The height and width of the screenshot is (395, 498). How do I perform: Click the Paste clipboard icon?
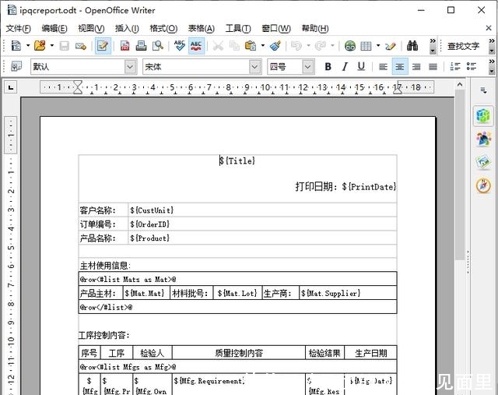pos(251,46)
